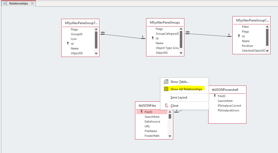Click scroll-up arrow in MSysNavPaneGroupC table
Screen dimensions: 278x153
[x=267, y=26]
